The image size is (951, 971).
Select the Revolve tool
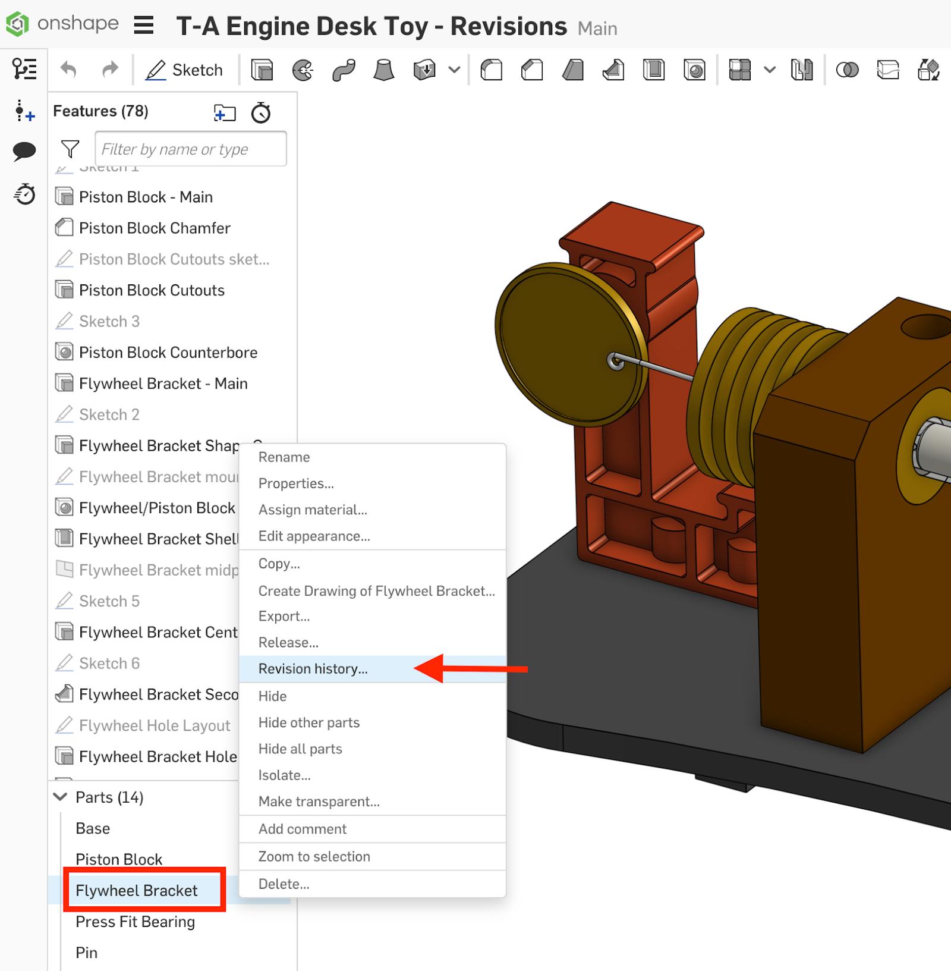tap(303, 70)
